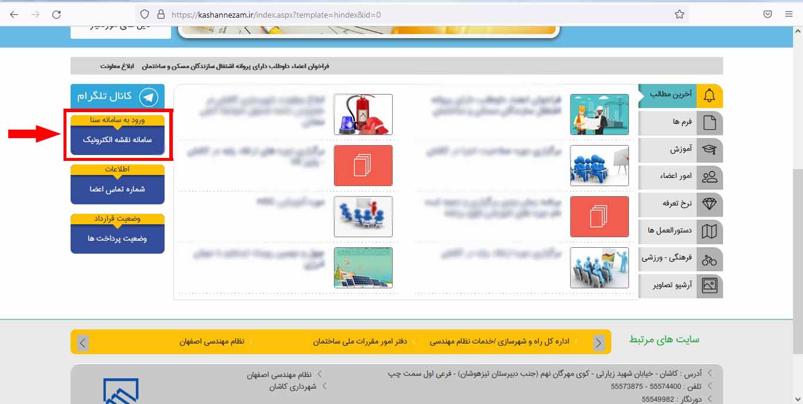The image size is (803, 404).
Task: Open the chevron next to نظام مهندسی اصفهان
Action: [319, 373]
